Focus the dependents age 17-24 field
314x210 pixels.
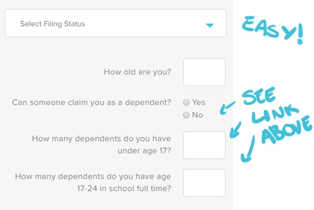[x=204, y=183]
